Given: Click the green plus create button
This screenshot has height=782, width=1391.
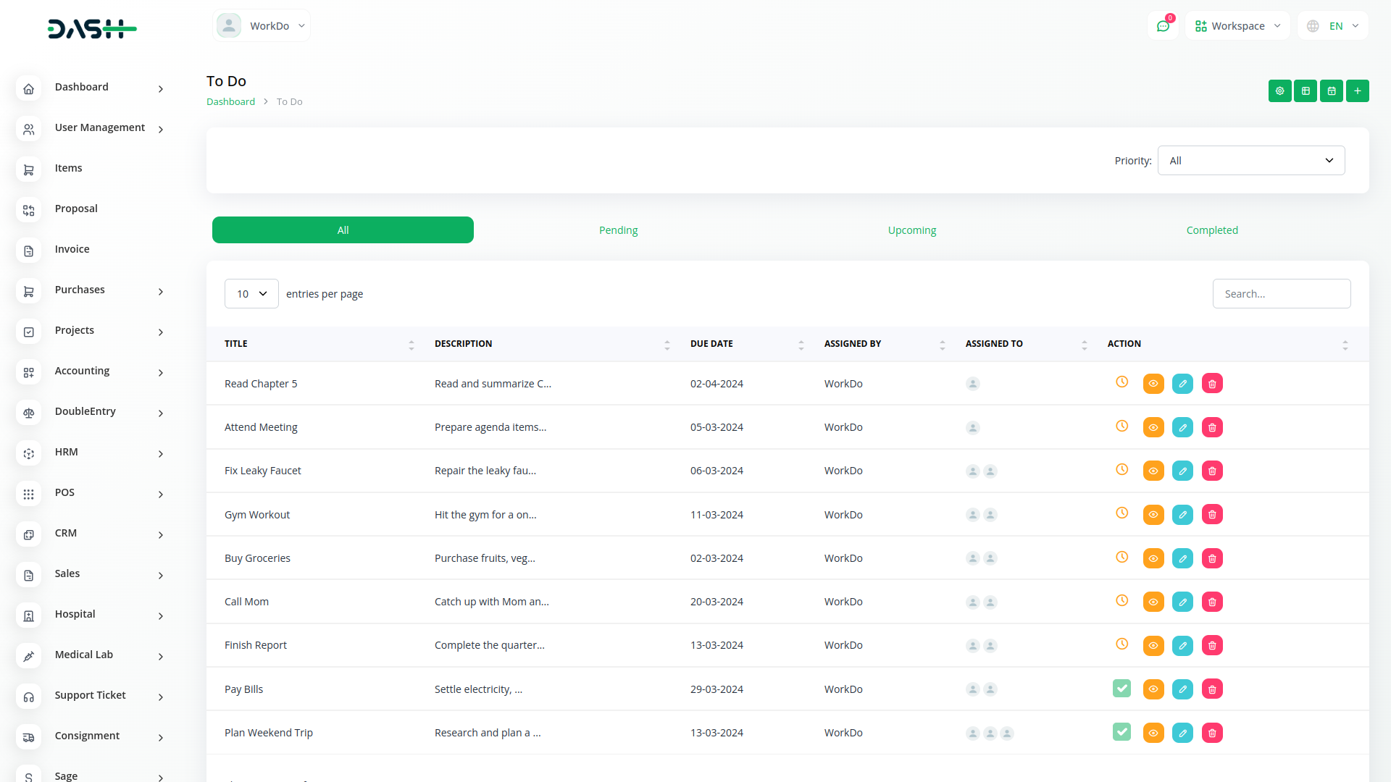Looking at the screenshot, I should click(x=1357, y=91).
